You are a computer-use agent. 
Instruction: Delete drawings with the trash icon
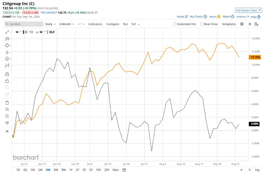pyautogui.click(x=7, y=103)
